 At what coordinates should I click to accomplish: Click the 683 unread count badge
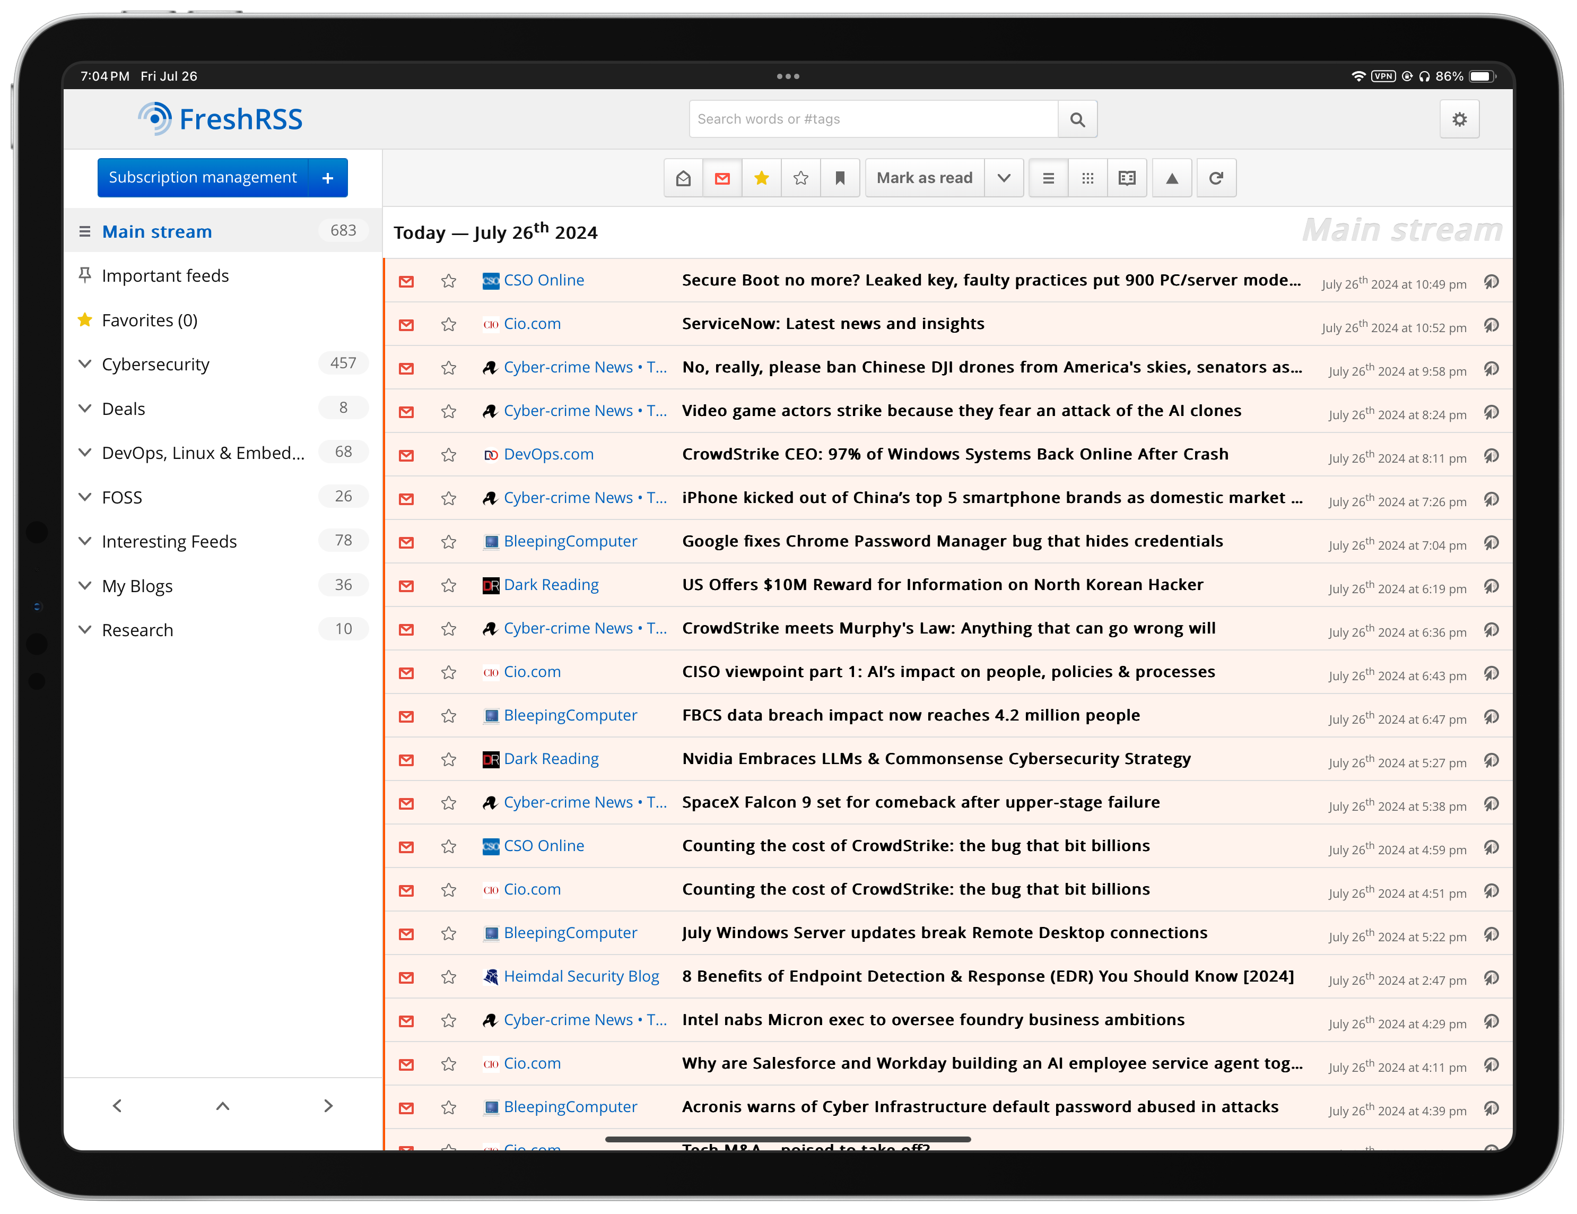(343, 230)
